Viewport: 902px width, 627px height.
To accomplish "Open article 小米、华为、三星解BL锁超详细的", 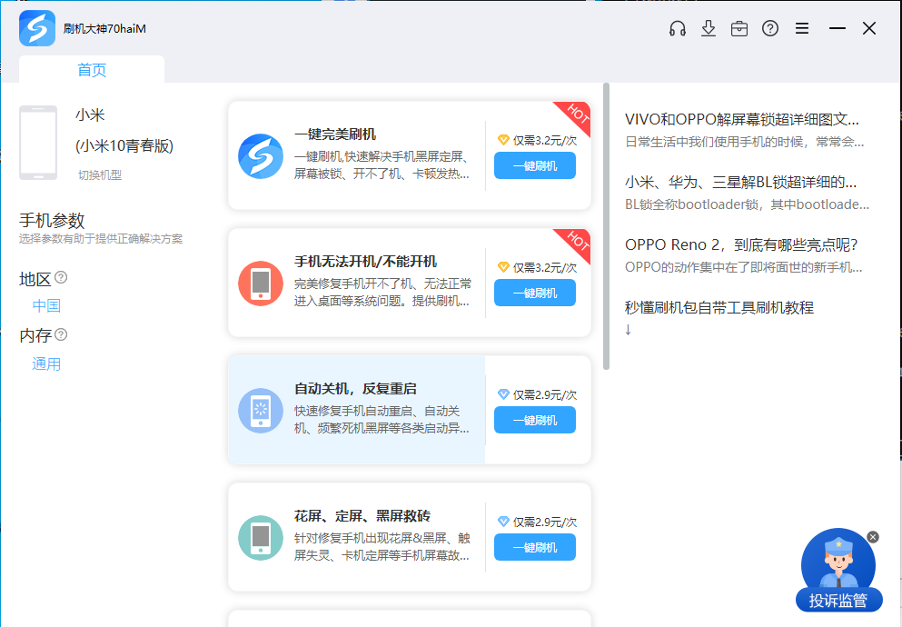I will coord(740,182).
